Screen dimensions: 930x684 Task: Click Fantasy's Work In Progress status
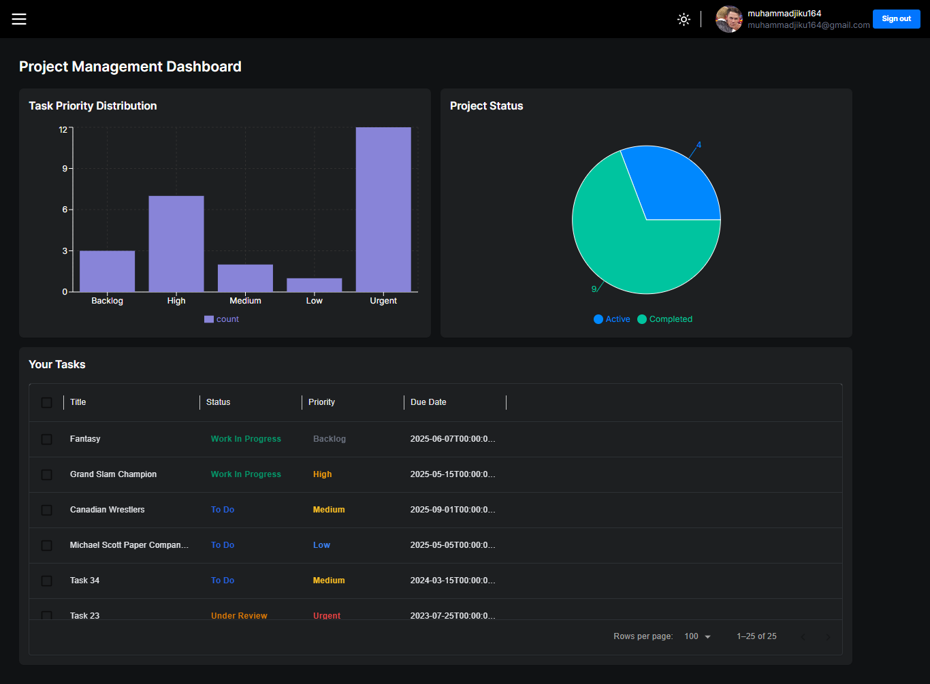tap(246, 439)
